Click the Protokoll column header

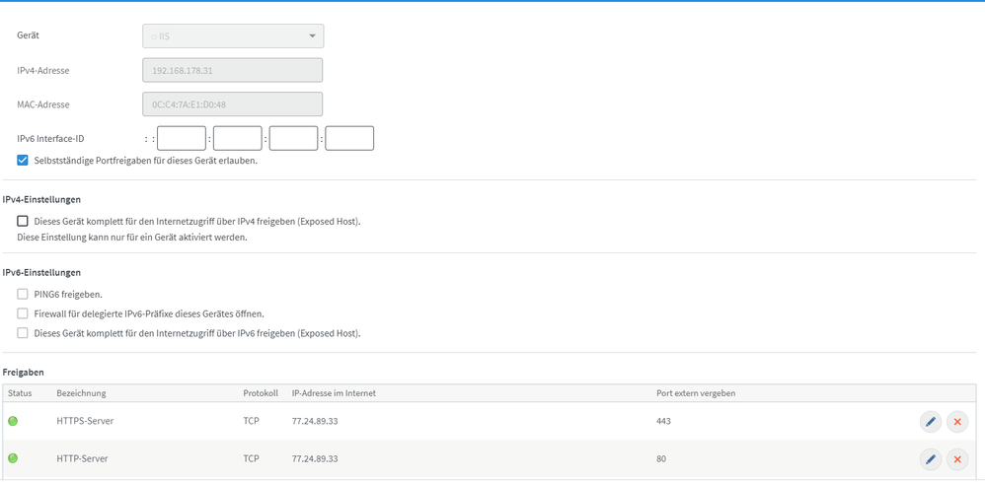[261, 393]
